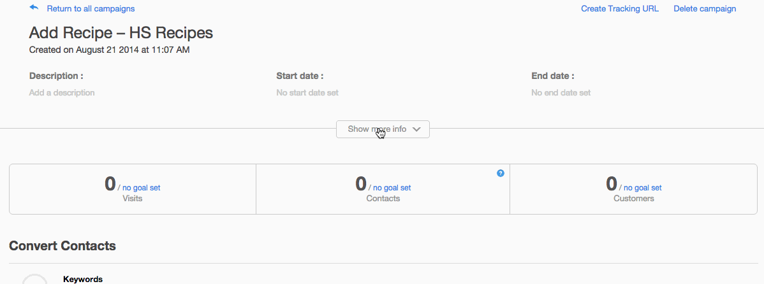Open the help question mark icon in Contacts box
This screenshot has width=764, height=284.
[500, 173]
